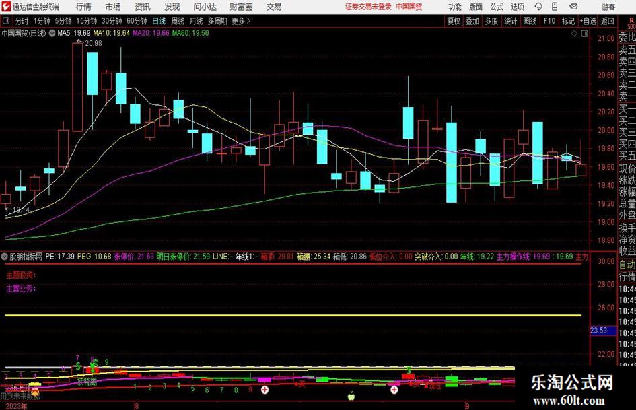Click the 证券交易未登录 login link

(368, 7)
